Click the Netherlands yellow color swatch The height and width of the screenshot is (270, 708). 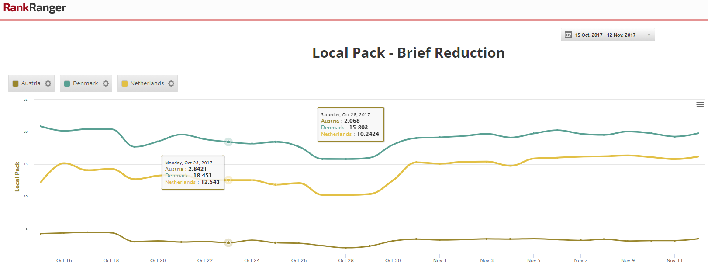pyautogui.click(x=124, y=83)
